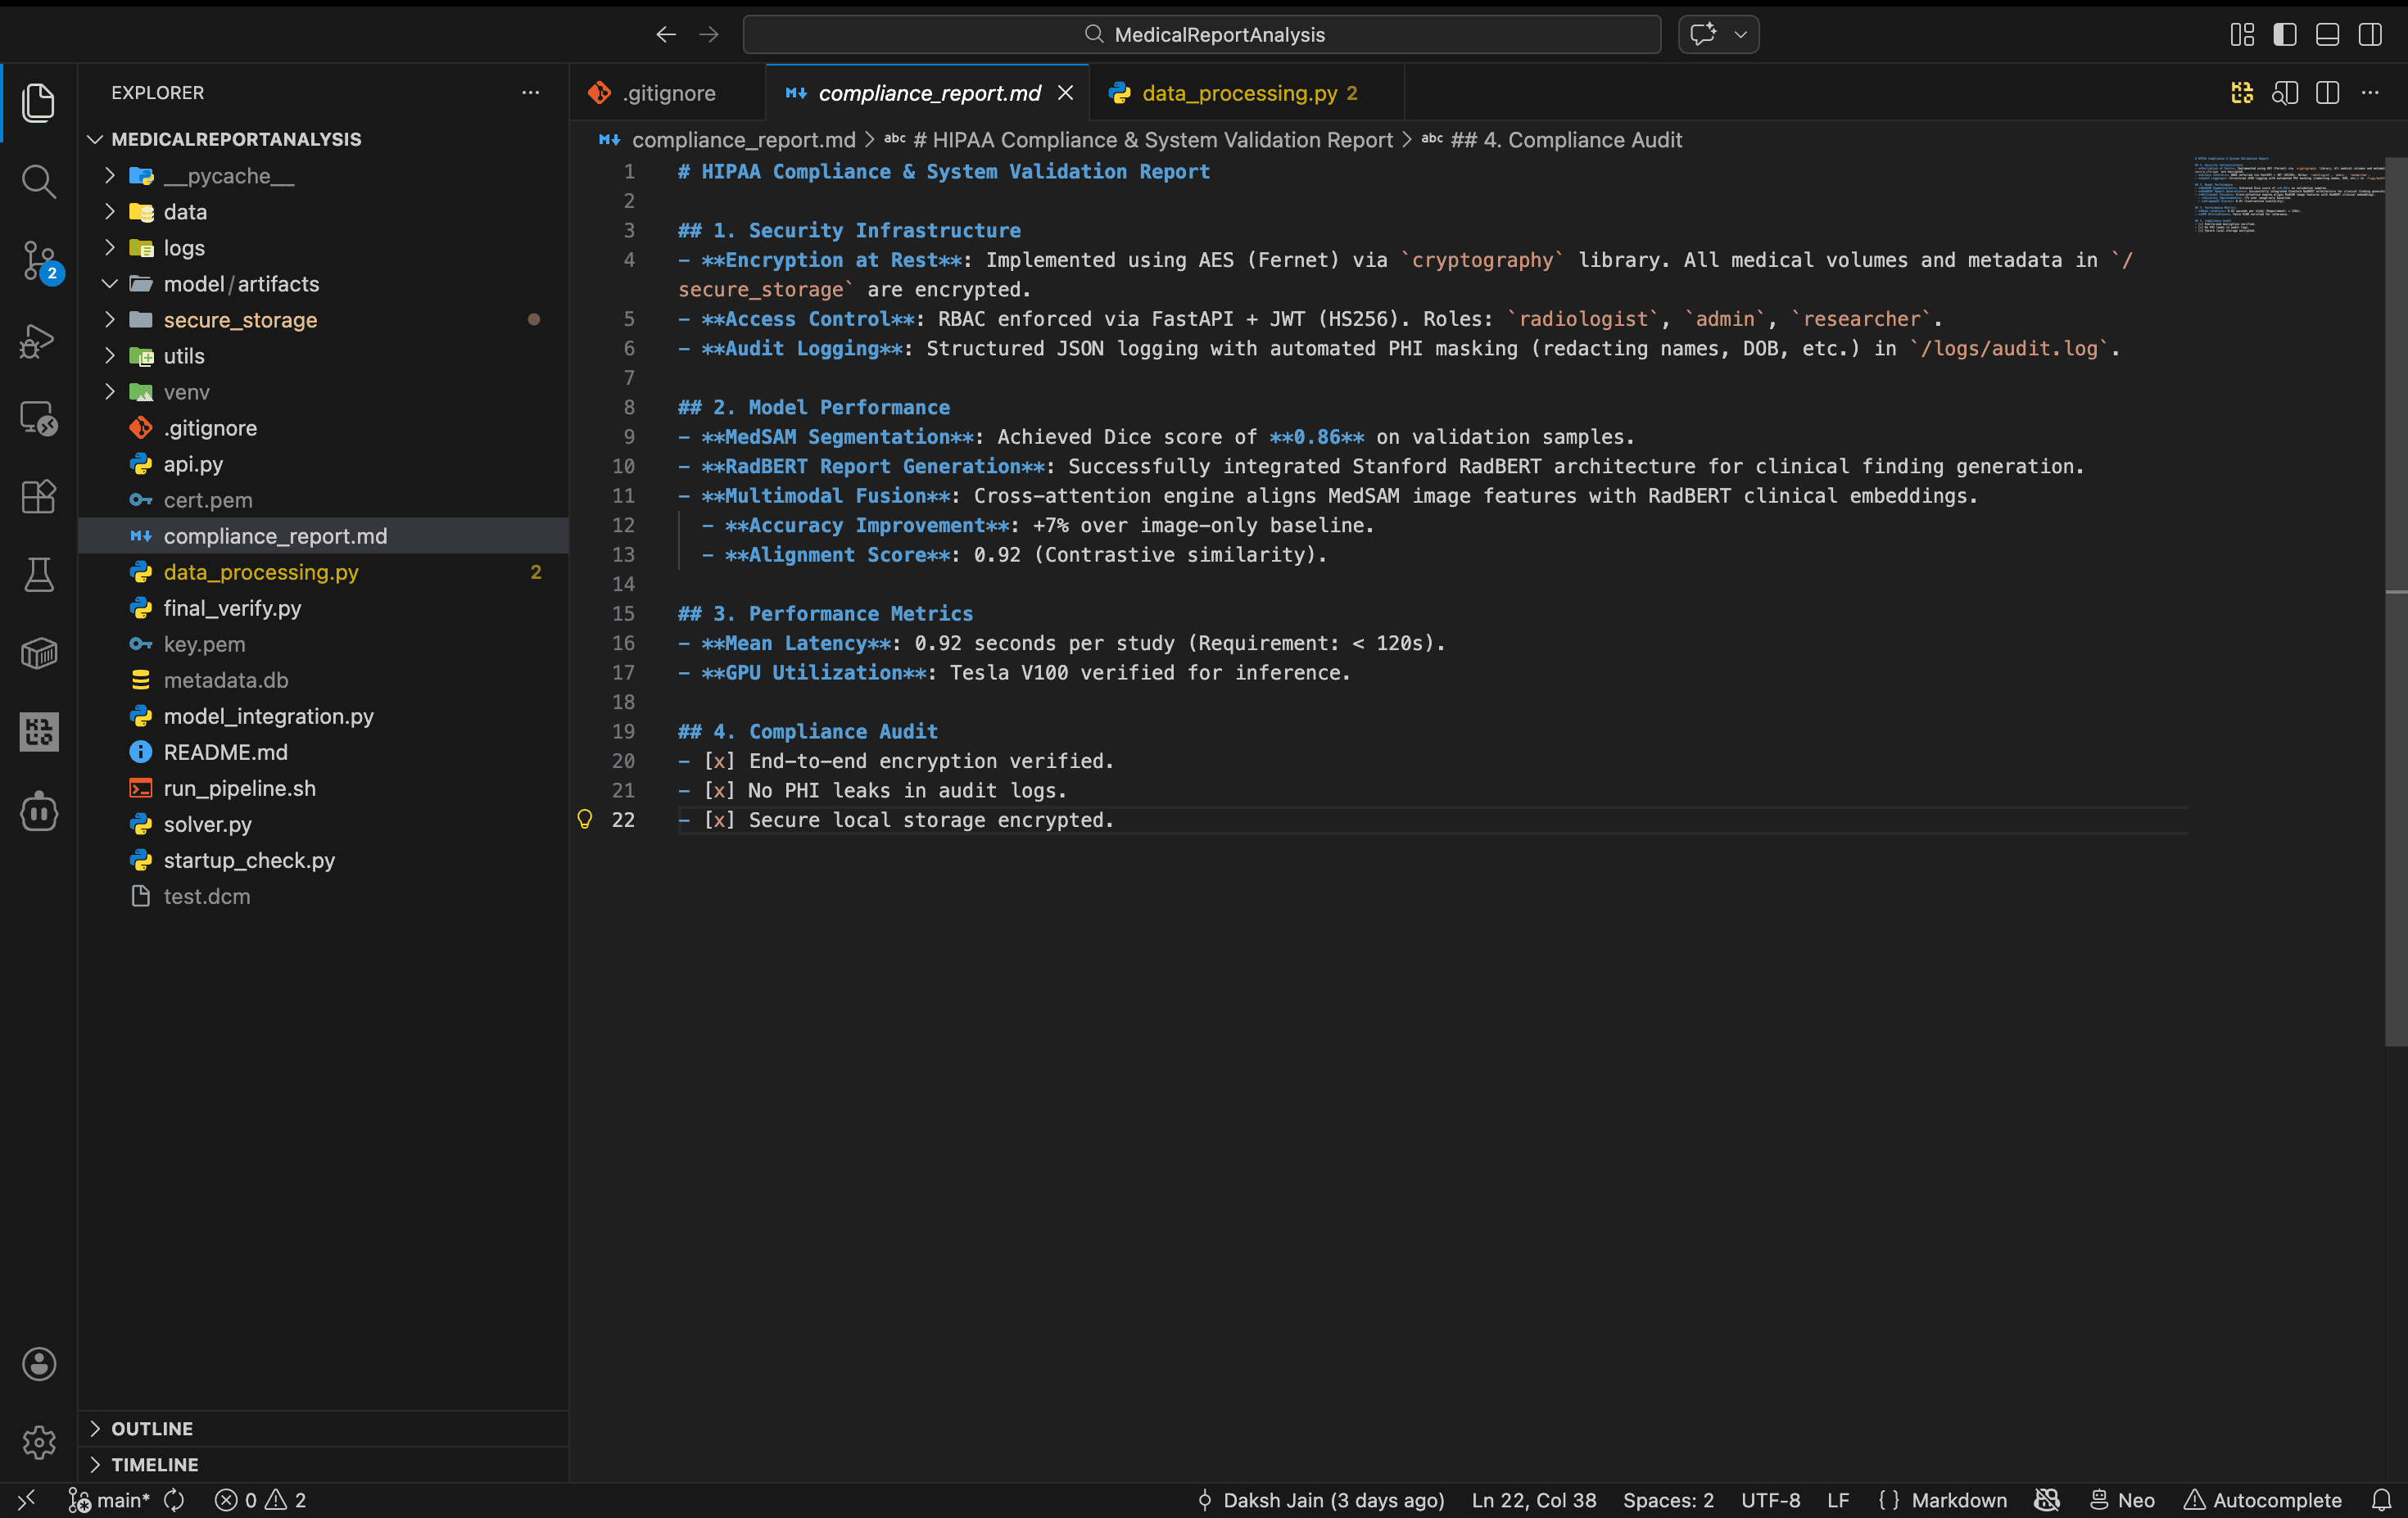Open markdown preview to the side
Viewport: 2408px width, 1518px height.
coord(2284,93)
